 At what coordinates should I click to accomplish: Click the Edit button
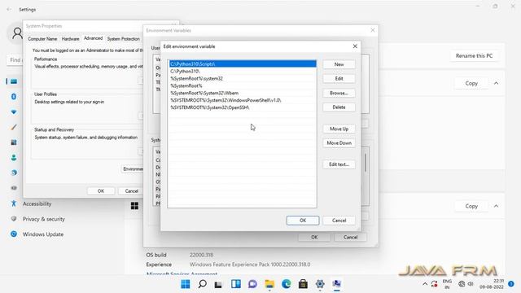pyautogui.click(x=339, y=79)
